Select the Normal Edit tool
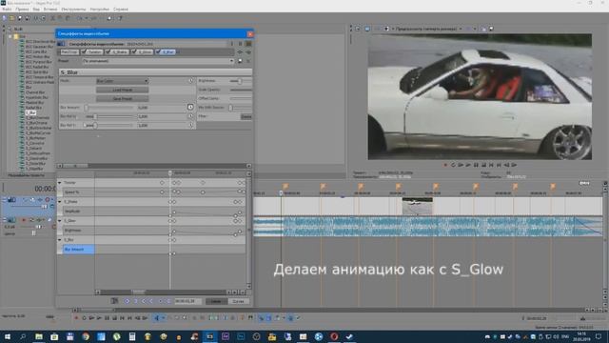 (156, 318)
